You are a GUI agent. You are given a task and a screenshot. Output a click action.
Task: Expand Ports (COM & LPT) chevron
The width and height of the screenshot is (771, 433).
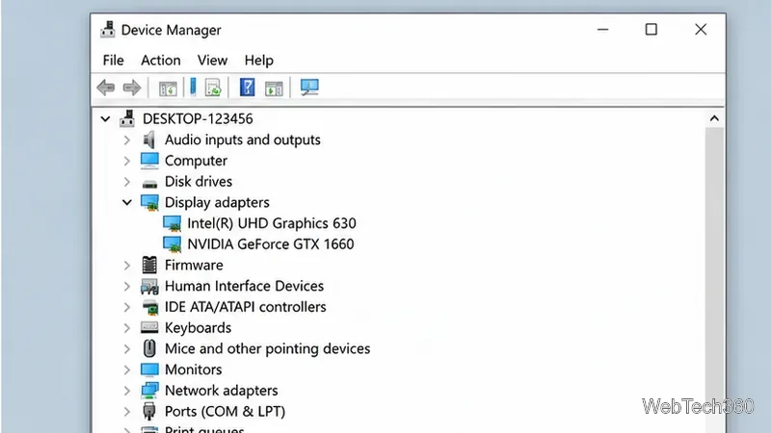127,412
